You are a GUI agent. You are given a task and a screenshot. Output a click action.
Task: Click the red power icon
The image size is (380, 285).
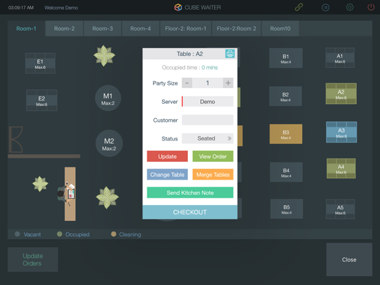pyautogui.click(x=371, y=8)
